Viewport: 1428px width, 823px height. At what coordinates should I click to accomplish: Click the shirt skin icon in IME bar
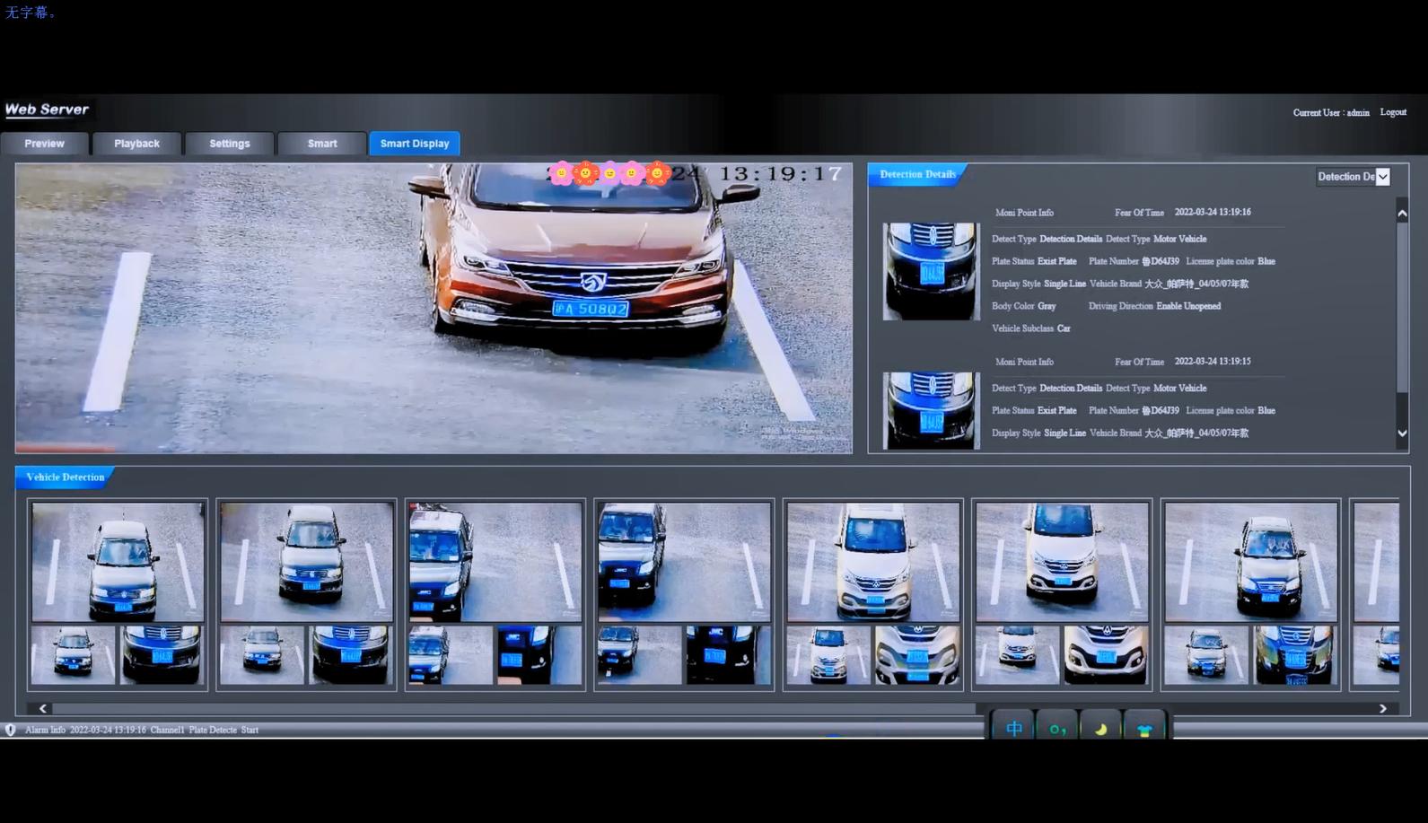(x=1143, y=731)
